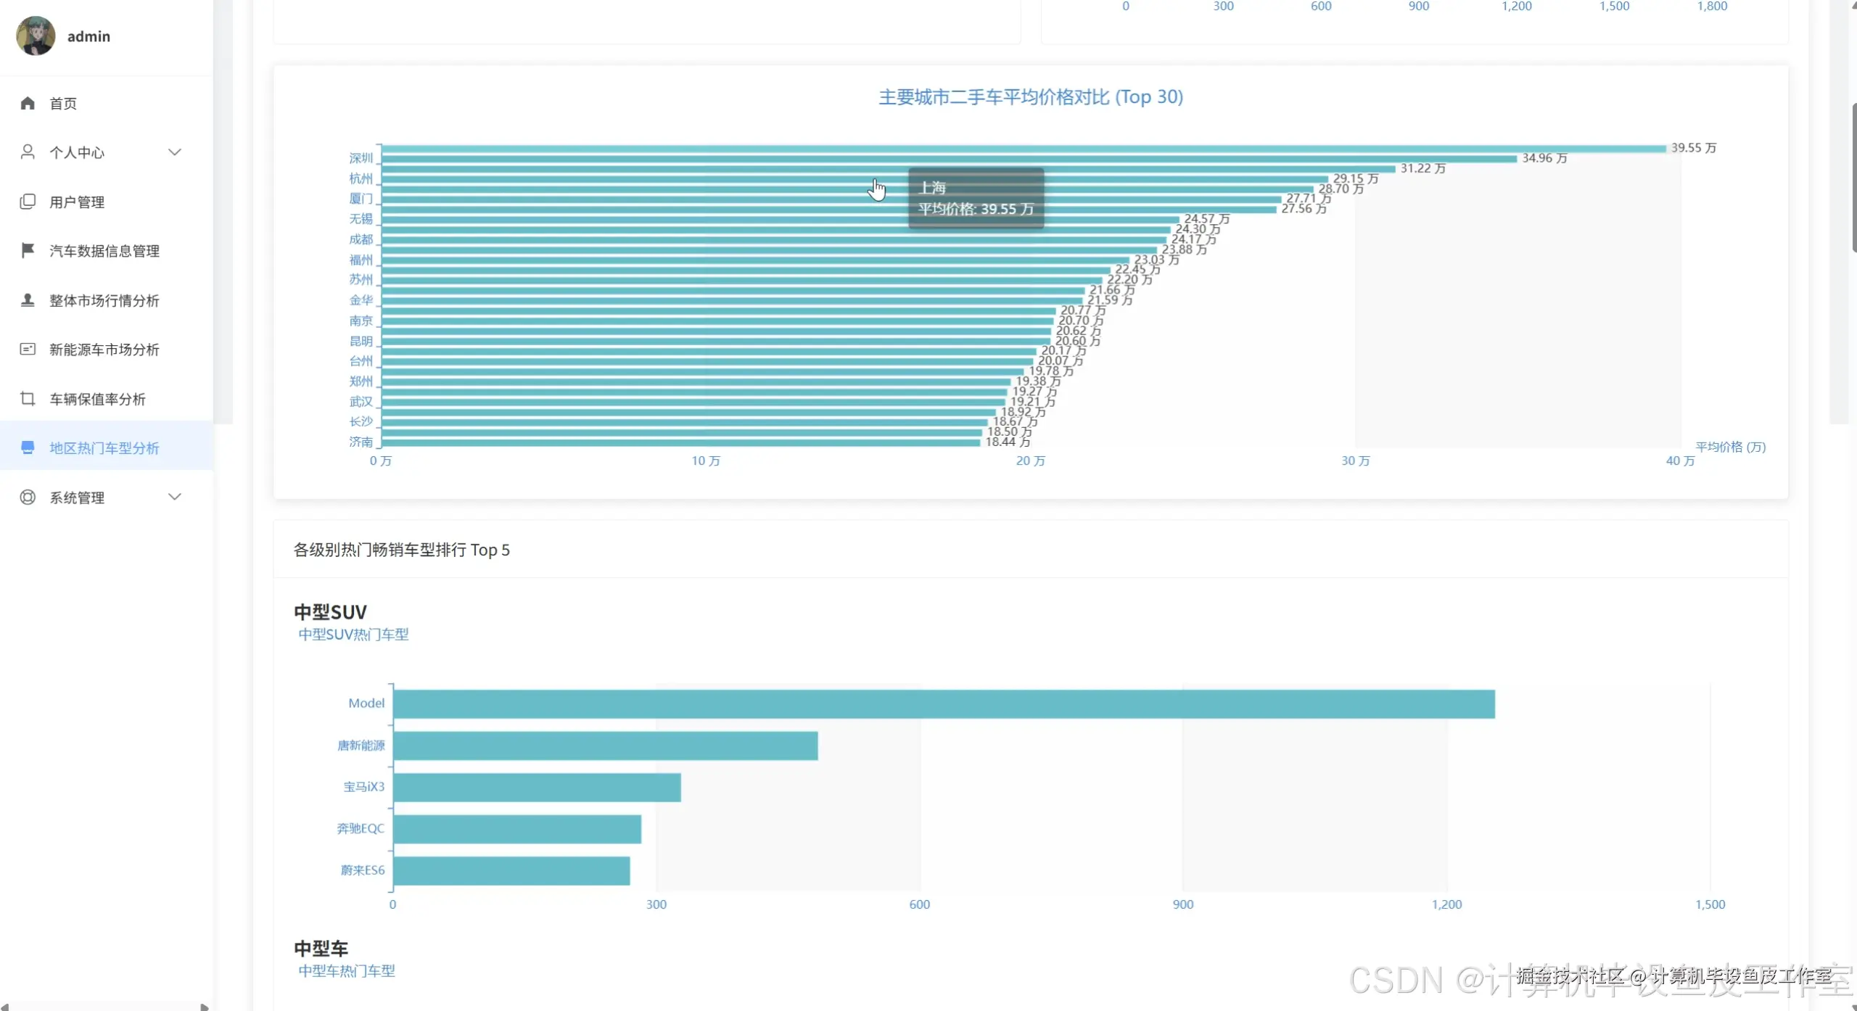Expand the 系统管理 submenu chevron
The image size is (1857, 1011).
174,497
